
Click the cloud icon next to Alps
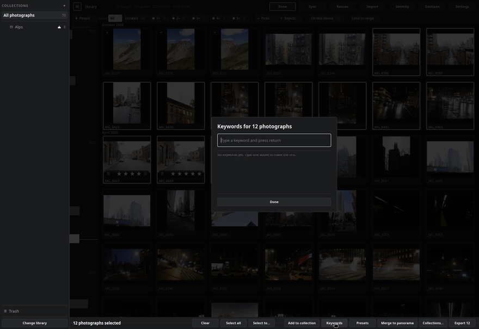[x=59, y=27]
